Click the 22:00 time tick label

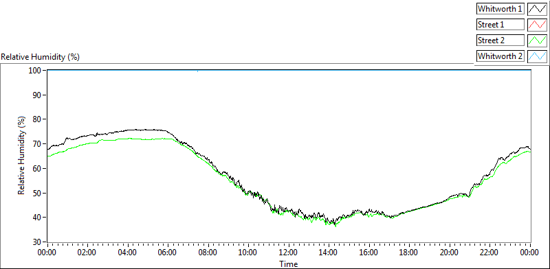click(x=490, y=253)
